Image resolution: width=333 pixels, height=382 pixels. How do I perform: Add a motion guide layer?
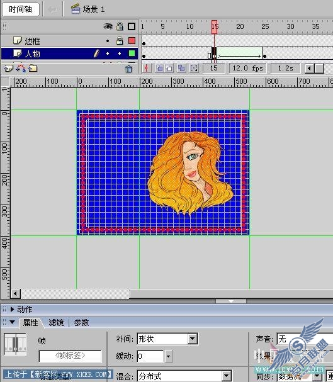(21, 68)
